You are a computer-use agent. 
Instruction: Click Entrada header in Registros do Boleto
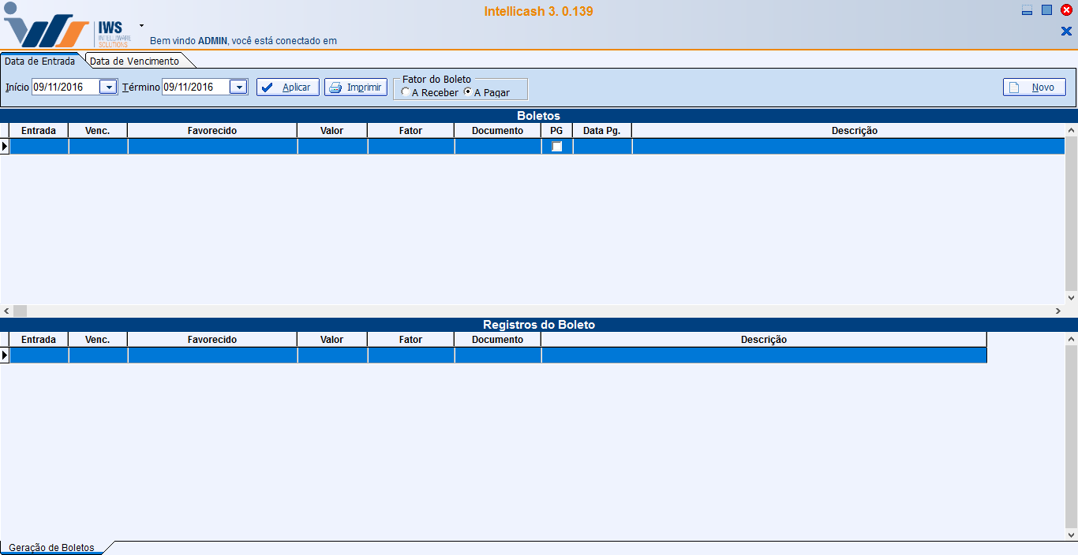tap(39, 339)
